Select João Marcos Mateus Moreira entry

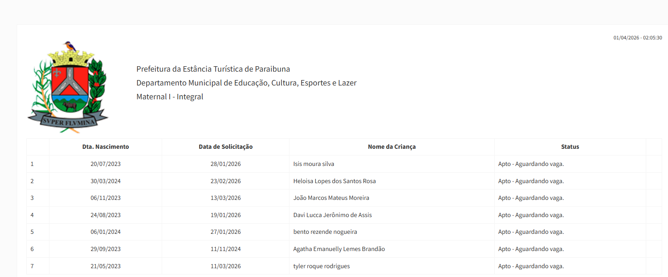click(331, 198)
